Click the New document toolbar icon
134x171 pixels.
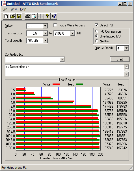6,16
